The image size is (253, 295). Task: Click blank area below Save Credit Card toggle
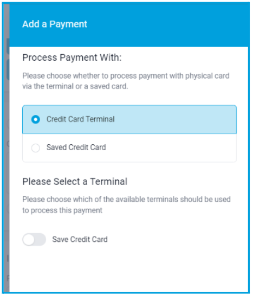coord(129,269)
